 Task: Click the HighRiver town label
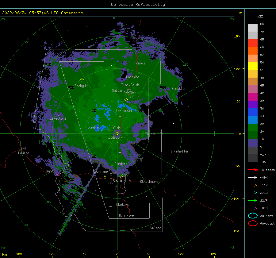tap(127, 215)
